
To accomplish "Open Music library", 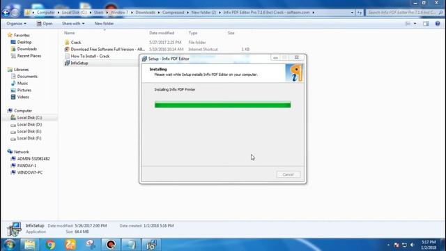I will (22, 83).
